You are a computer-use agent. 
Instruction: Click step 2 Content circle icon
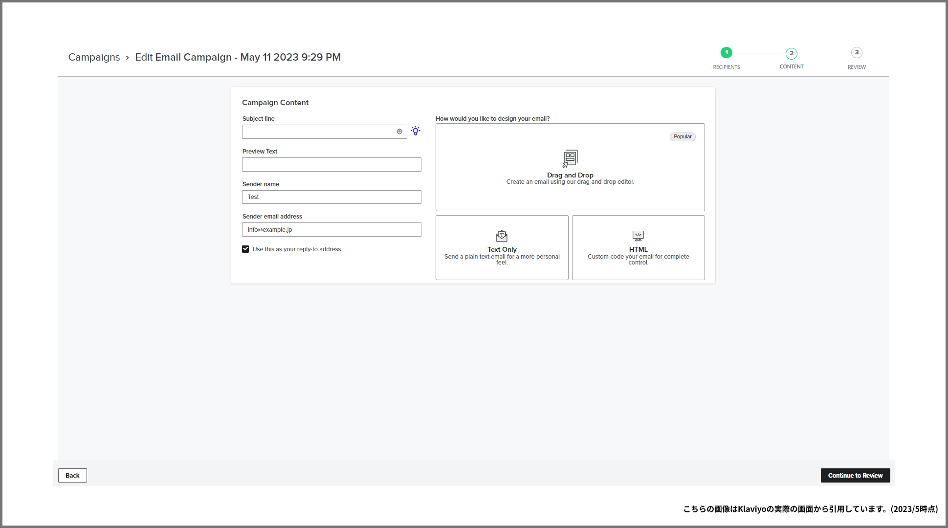click(791, 53)
